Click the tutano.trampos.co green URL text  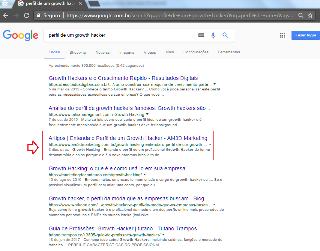point(105,235)
